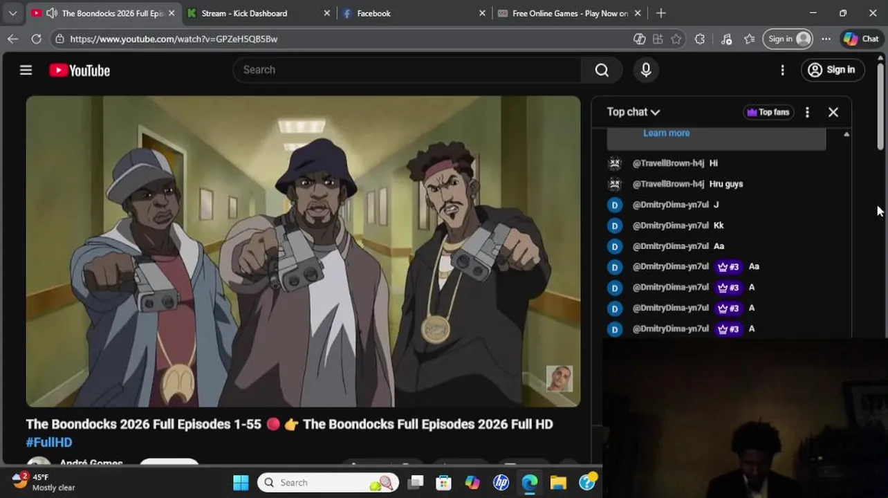Follow the Learn more link in chat

[x=666, y=133]
